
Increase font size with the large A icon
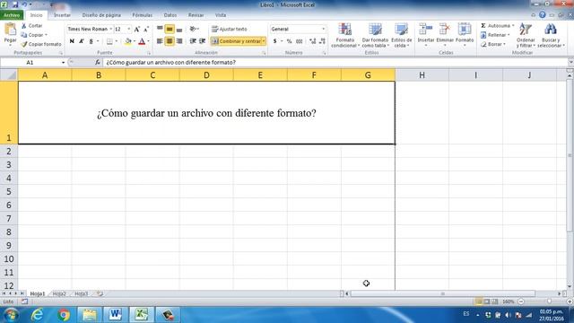point(137,29)
